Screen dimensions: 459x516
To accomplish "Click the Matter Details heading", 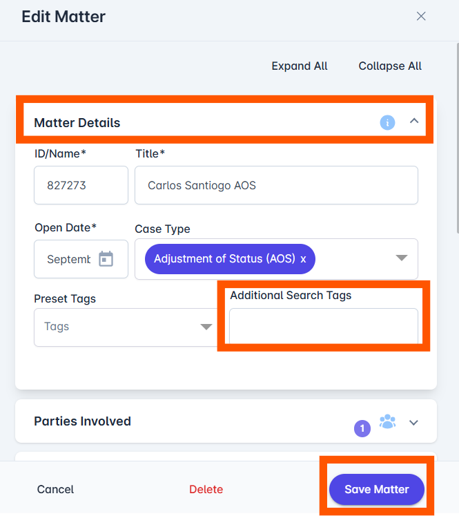I will point(77,123).
